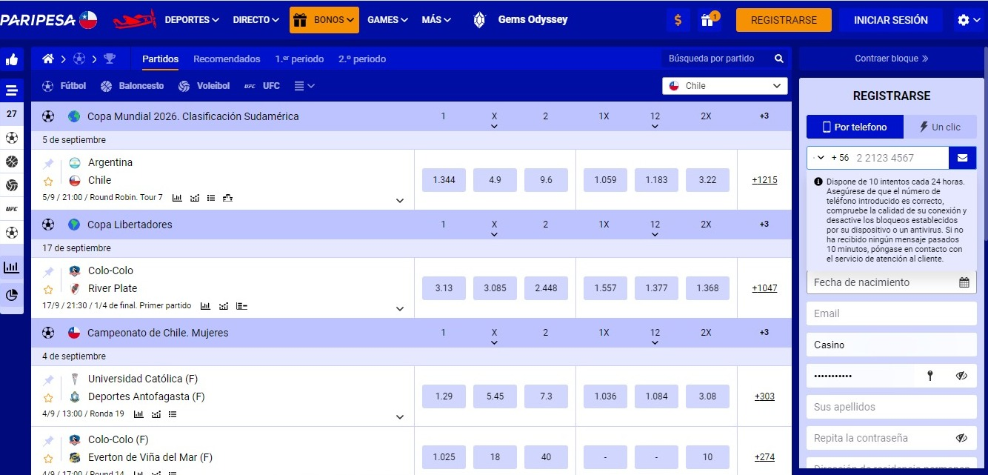The height and width of the screenshot is (475, 988).
Task: Select the 1.344 odds for Argentina win
Action: (444, 180)
